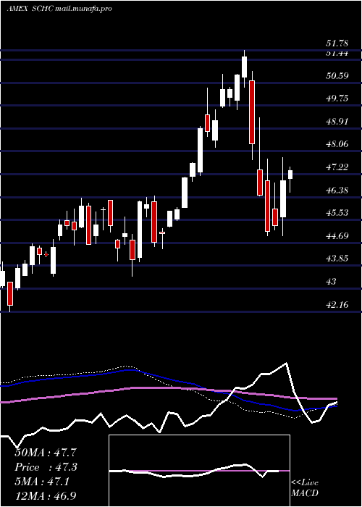This screenshot has width=362, height=507.
Task: Click the Price : 47.3 readout
Action: 46,467
